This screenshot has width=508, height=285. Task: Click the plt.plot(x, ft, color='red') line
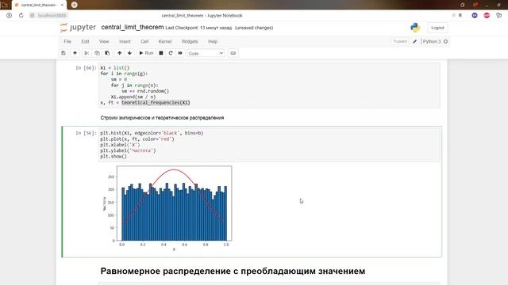tap(137, 139)
